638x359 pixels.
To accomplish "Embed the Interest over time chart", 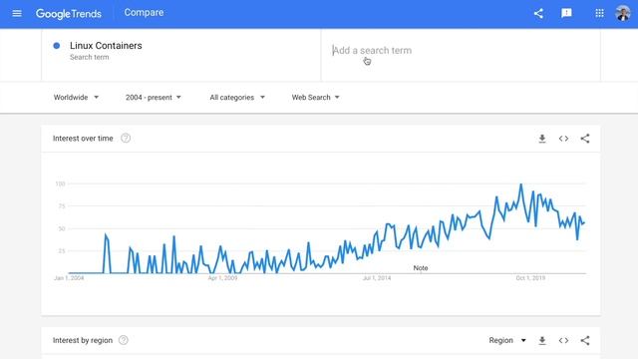I will coord(563,139).
